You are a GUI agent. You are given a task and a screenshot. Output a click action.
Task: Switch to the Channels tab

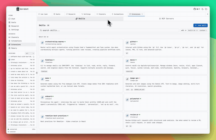point(102,14)
